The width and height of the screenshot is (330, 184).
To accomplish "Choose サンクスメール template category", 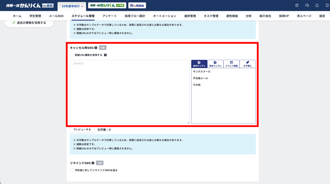I will [x=201, y=72].
